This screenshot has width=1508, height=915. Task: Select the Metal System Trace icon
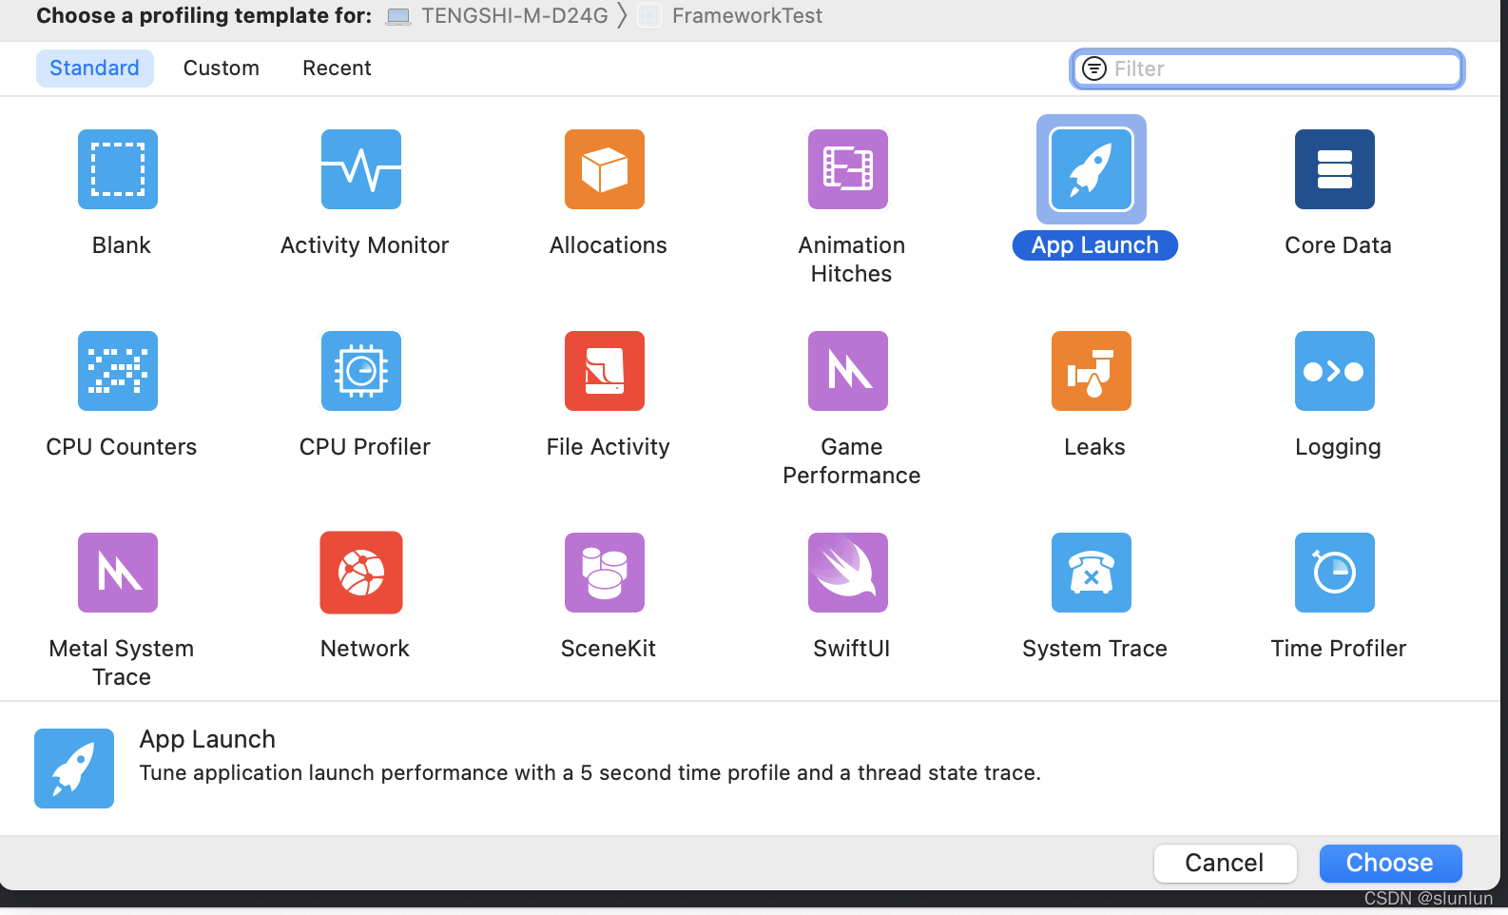pyautogui.click(x=118, y=573)
